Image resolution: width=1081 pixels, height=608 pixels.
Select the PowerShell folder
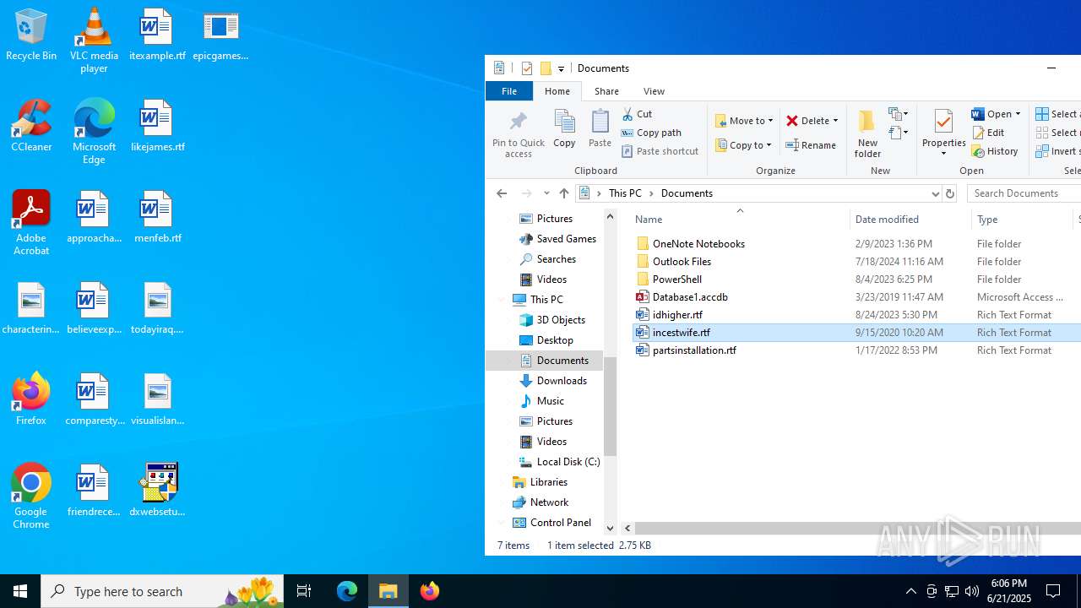tap(676, 280)
